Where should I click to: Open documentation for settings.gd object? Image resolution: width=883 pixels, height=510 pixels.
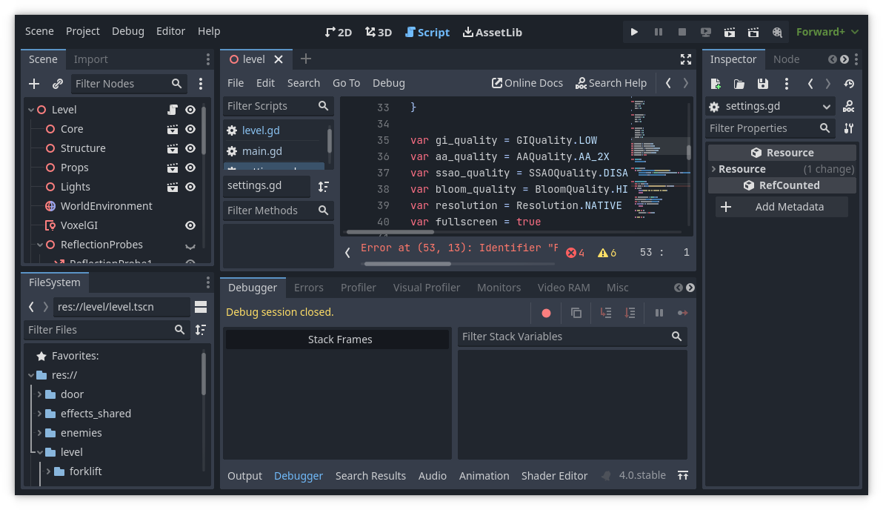(x=849, y=106)
